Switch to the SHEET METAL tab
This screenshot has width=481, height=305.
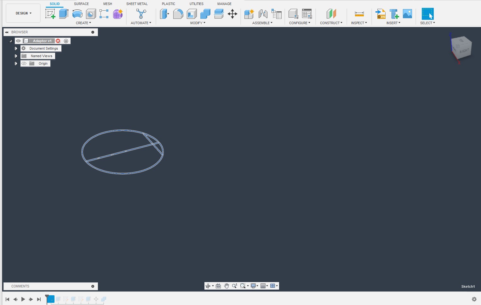(x=137, y=4)
